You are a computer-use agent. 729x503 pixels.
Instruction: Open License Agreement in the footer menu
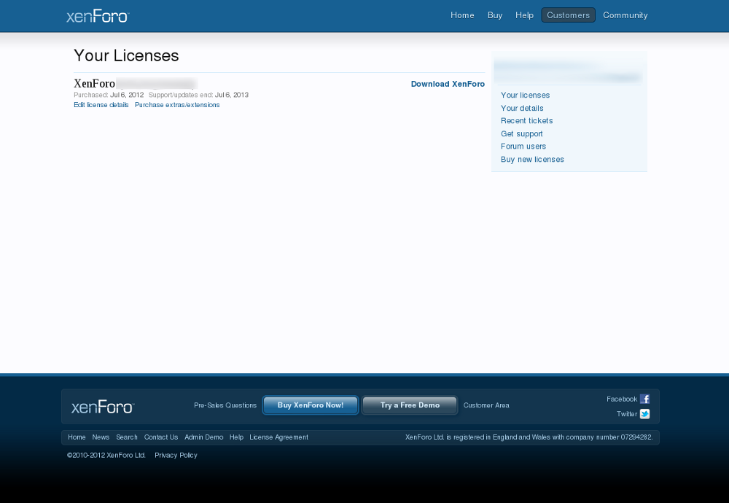point(278,437)
